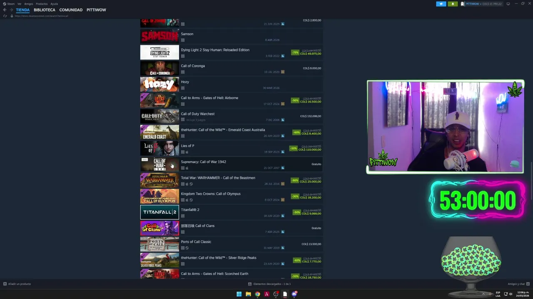The image size is (533, 299).
Task: Open the Samson search result
Action: pyautogui.click(x=231, y=37)
